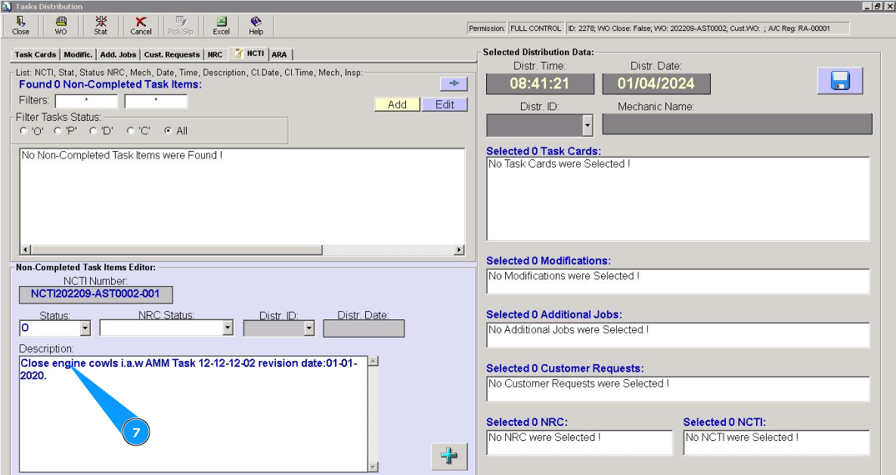Select the NCTI tab
The width and height of the screenshot is (896, 475).
click(250, 54)
